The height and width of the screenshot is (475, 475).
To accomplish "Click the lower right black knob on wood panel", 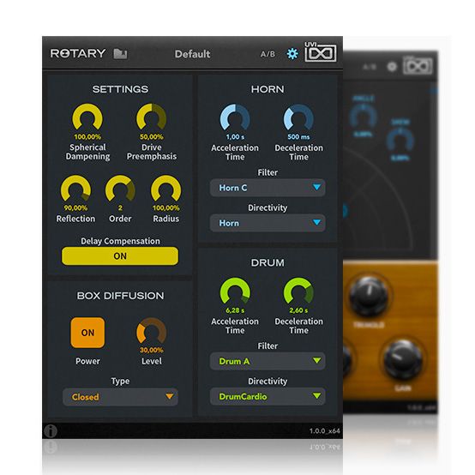I will click(x=403, y=359).
